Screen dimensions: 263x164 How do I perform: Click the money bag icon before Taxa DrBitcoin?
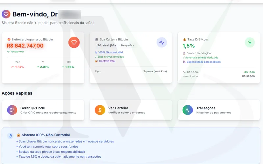[x=184, y=39]
